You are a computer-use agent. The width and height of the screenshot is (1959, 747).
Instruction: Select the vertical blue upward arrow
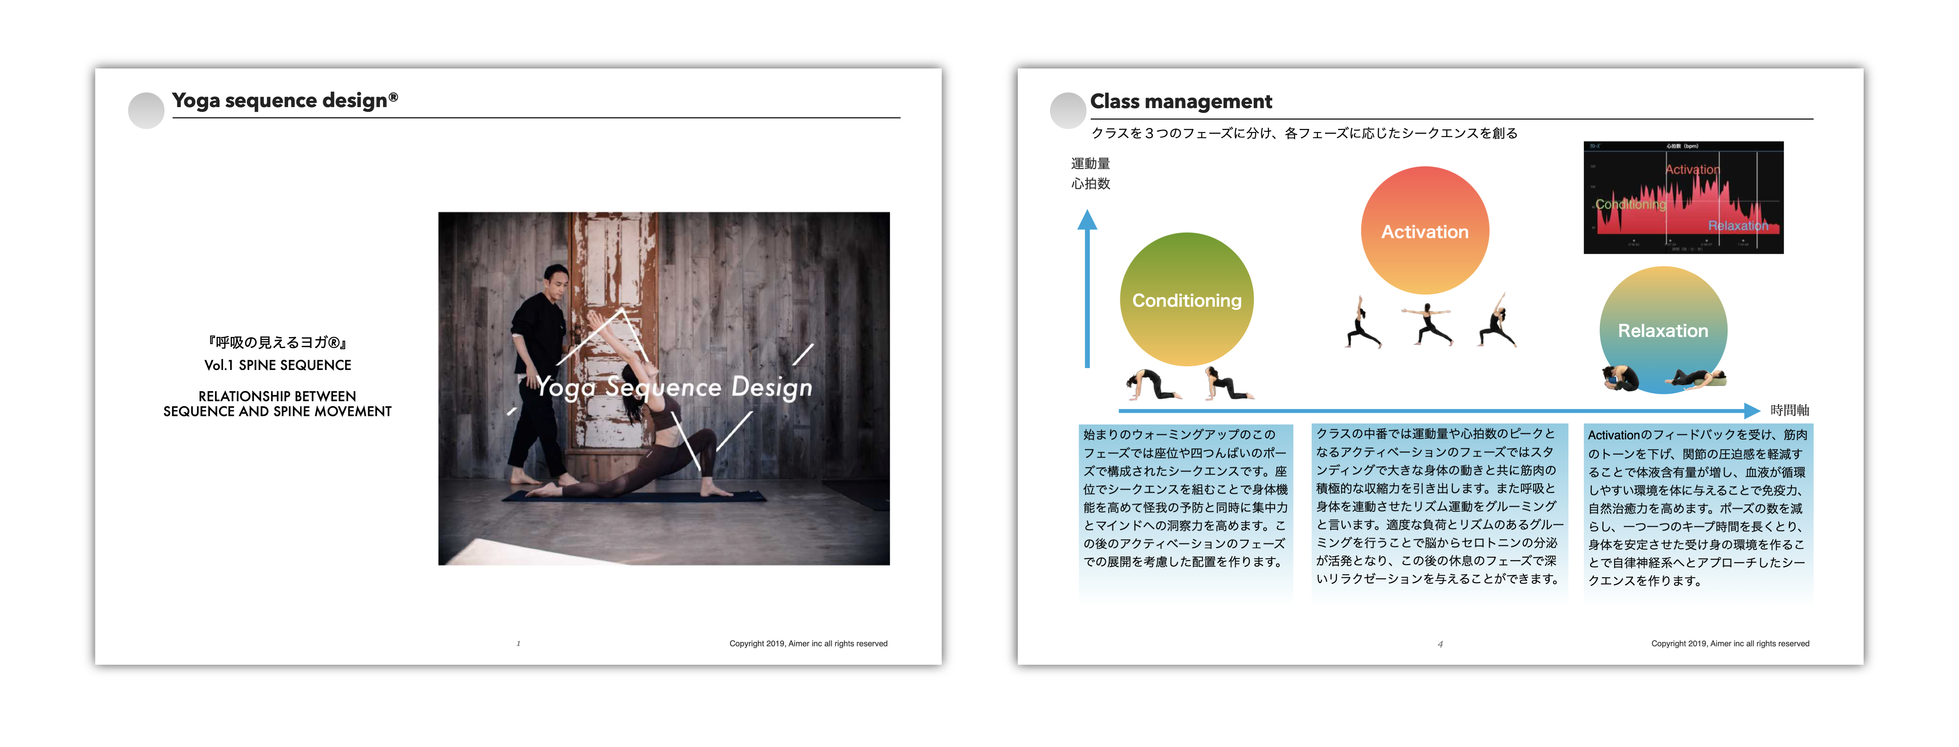pos(1088,289)
